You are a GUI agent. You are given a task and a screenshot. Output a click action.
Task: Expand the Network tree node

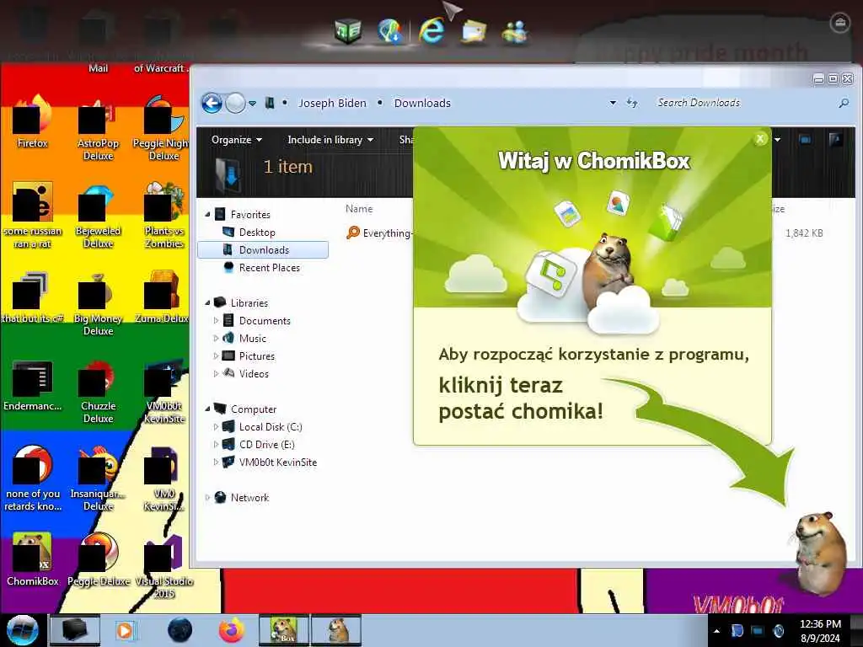[x=207, y=497]
